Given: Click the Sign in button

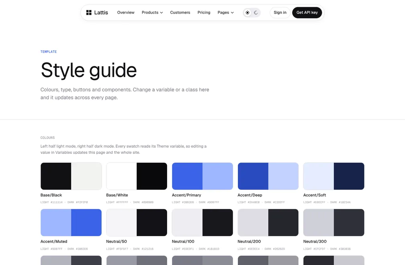Looking at the screenshot, I should [x=280, y=12].
